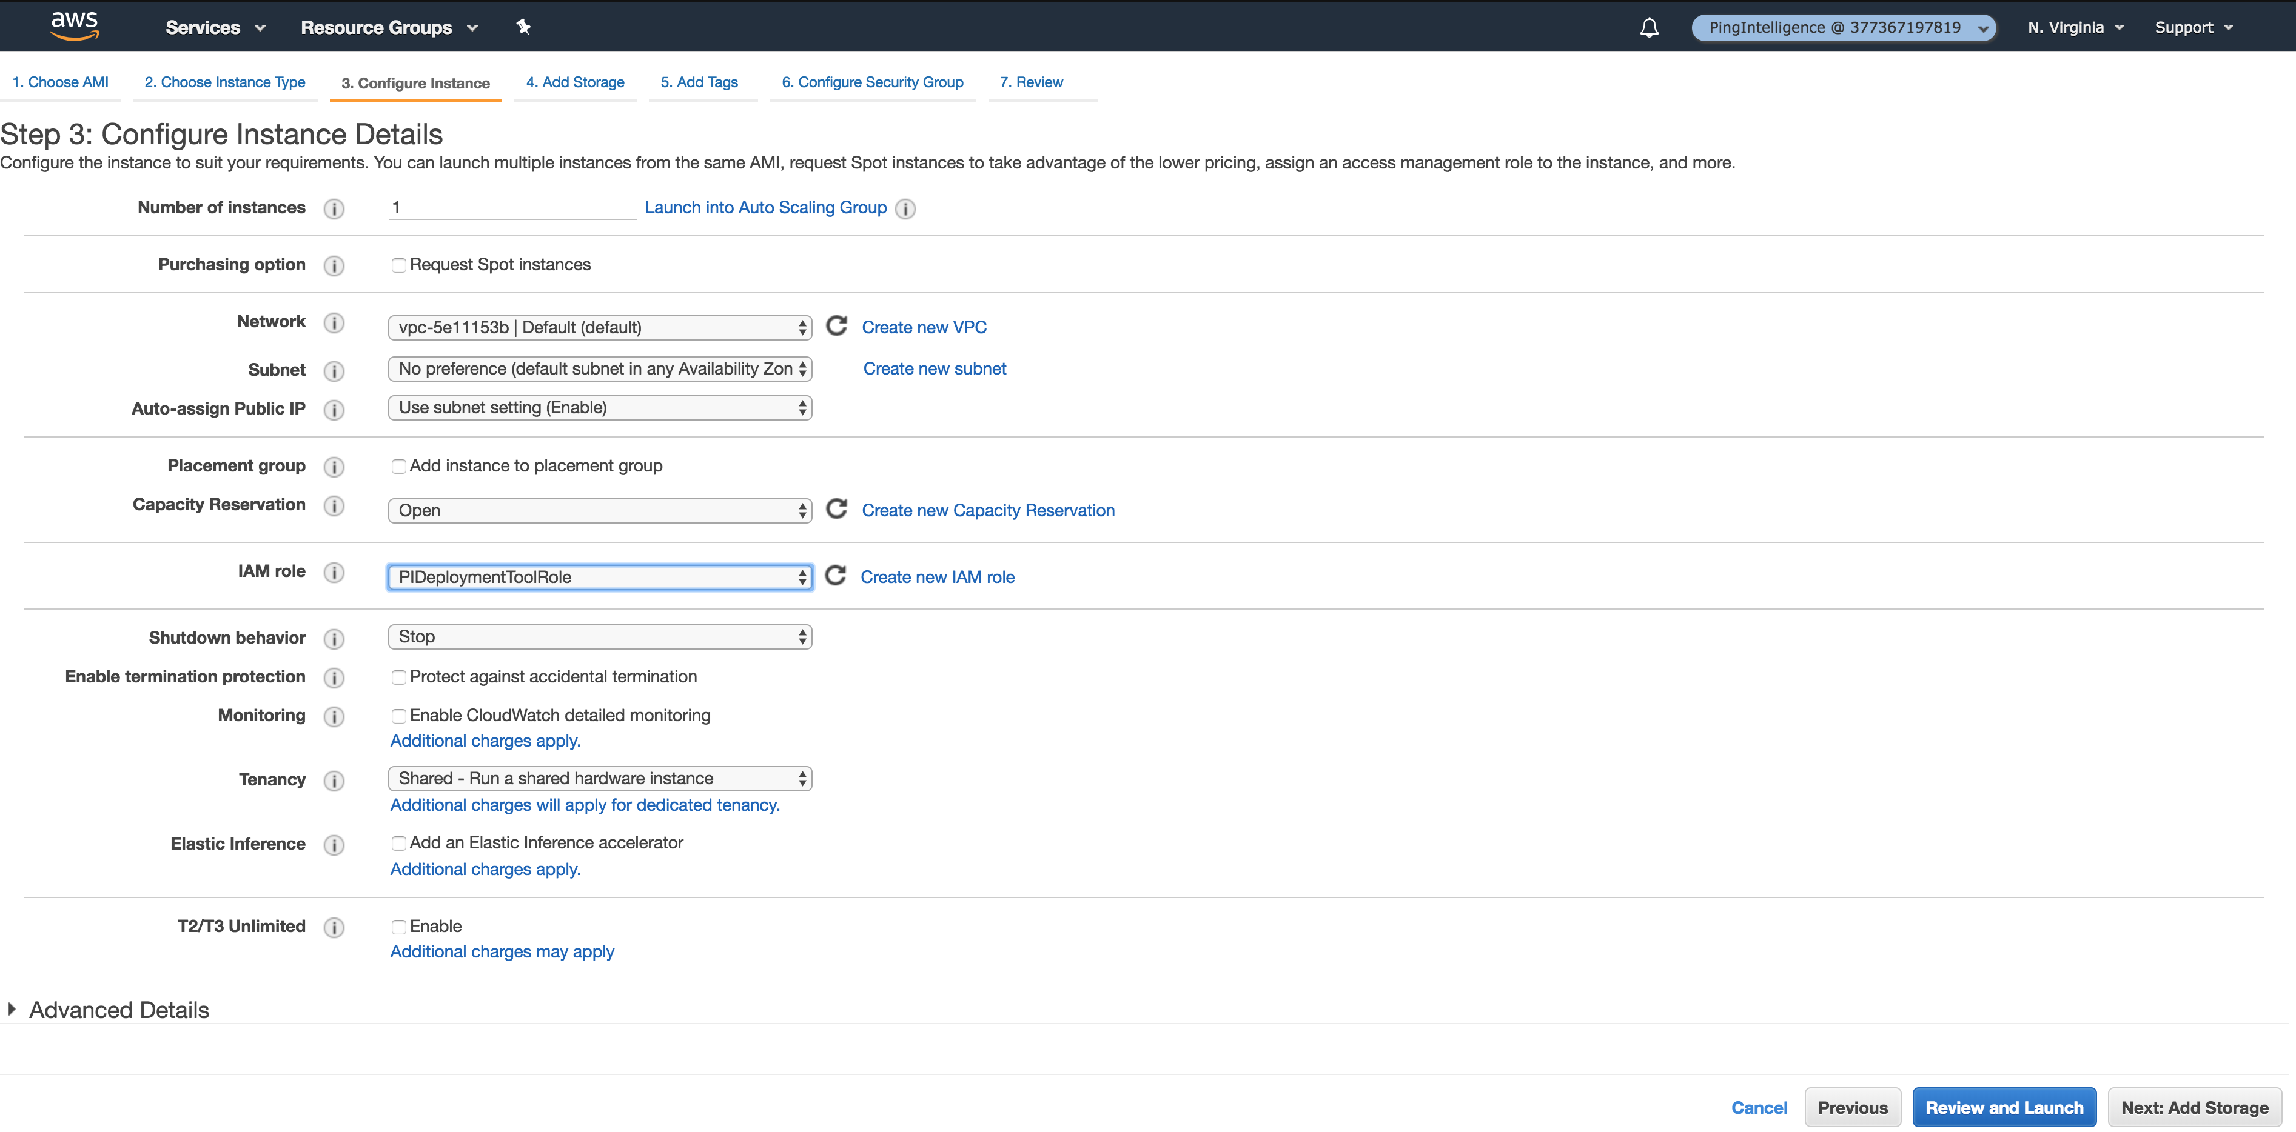The height and width of the screenshot is (1132, 2296).
Task: Click info icon beside Shutdown behavior
Action: [x=334, y=639]
